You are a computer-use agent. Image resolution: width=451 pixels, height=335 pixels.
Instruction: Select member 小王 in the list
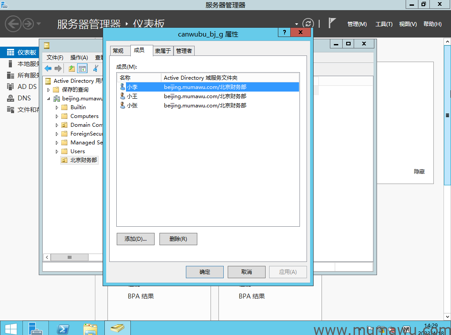click(132, 96)
